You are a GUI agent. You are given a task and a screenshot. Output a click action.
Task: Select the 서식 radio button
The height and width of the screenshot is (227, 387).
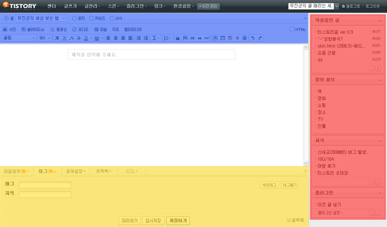tap(112, 18)
